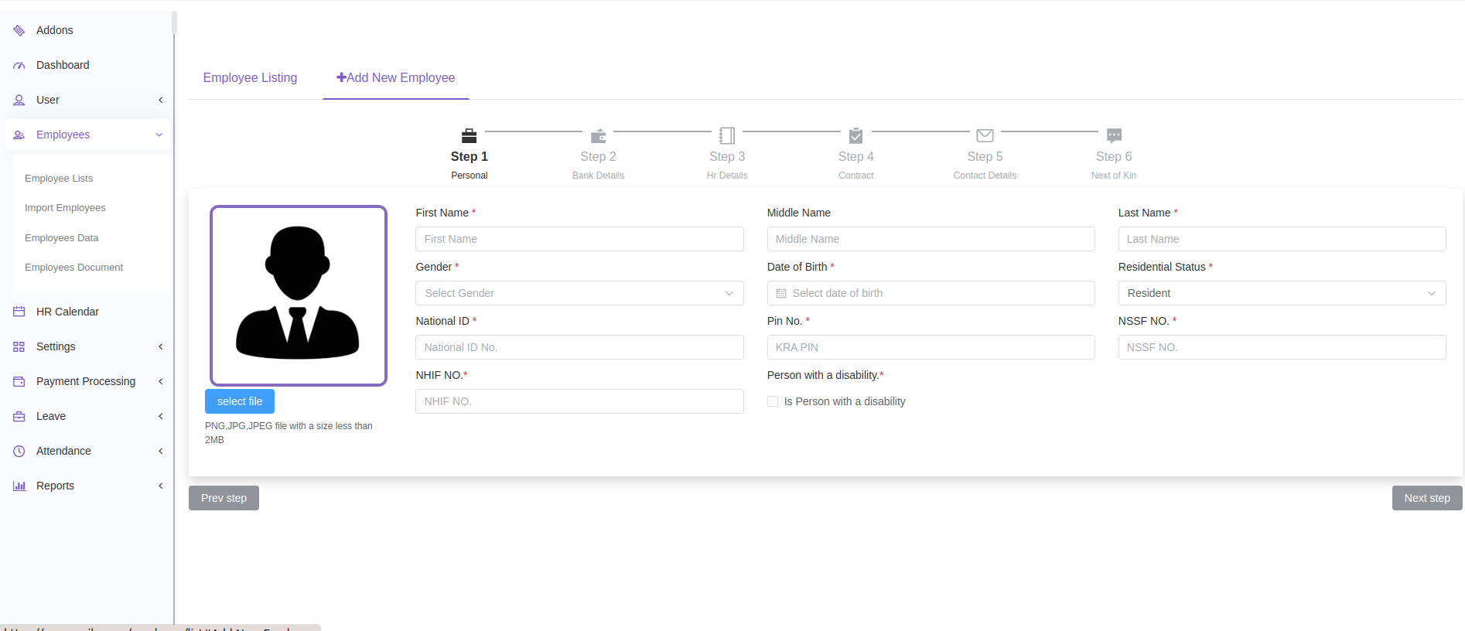
Task: Enable the Is Person with a disability checkbox
Action: click(773, 401)
